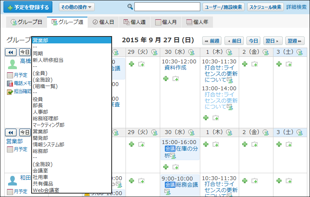This screenshot has width=310, height=197.
Task: Click folder-plus icon for 高橋 on 29 (火)
Action: coord(141,64)
